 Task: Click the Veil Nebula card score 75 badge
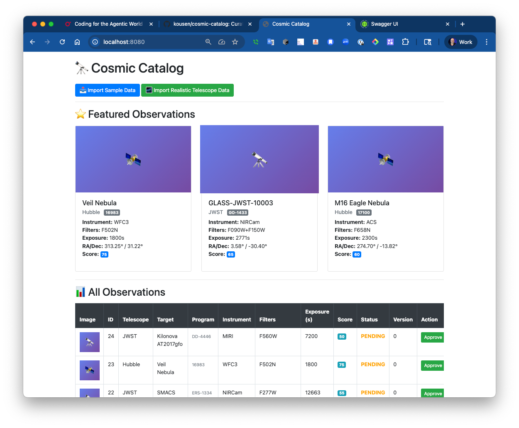105,255
